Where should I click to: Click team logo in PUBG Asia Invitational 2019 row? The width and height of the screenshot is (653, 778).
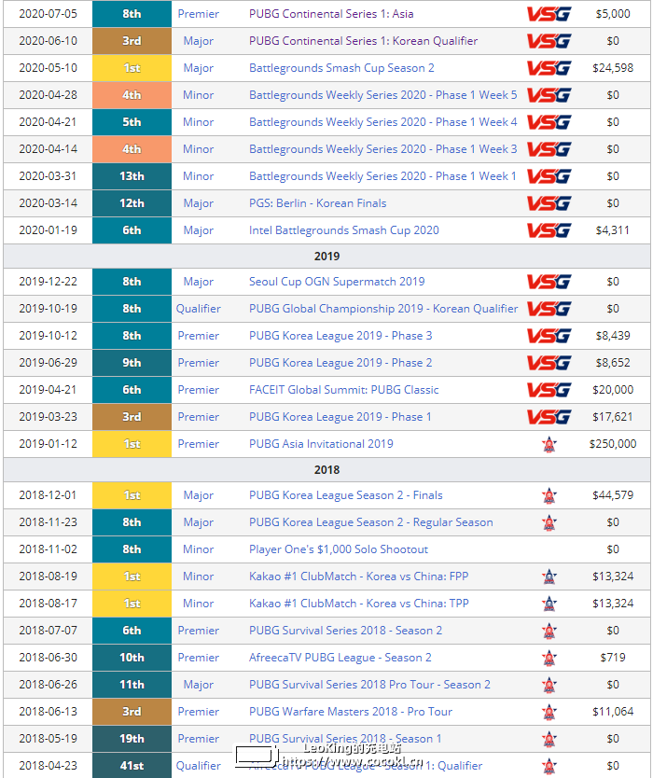pos(549,444)
